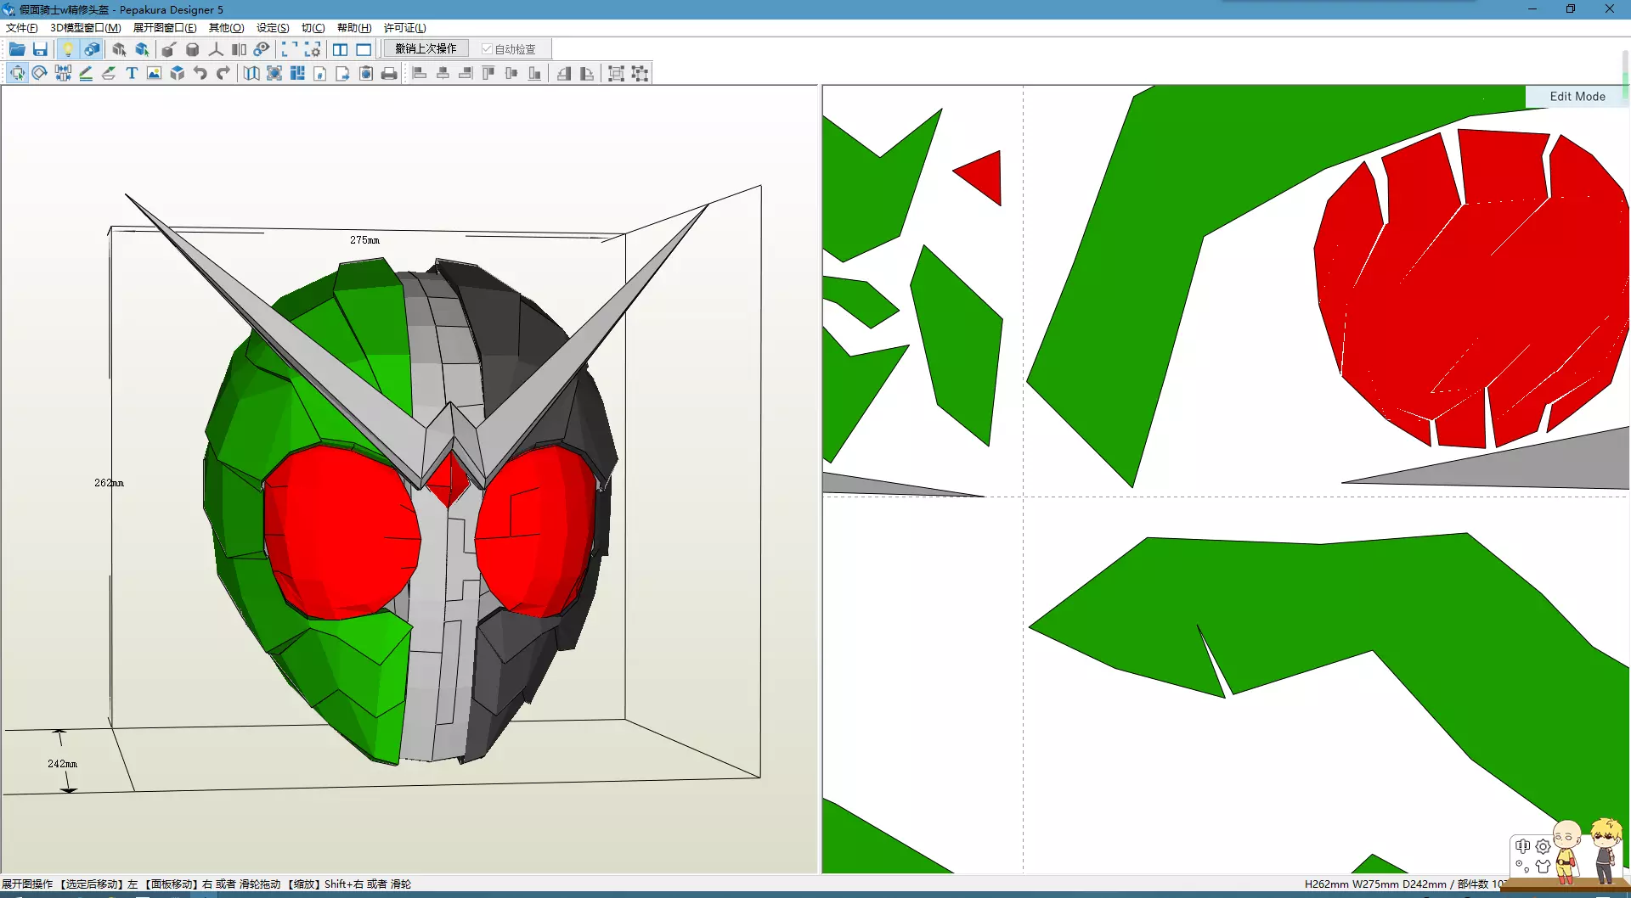The width and height of the screenshot is (1631, 898).
Task: Click the eye visibility link icon
Action: pos(262,49)
